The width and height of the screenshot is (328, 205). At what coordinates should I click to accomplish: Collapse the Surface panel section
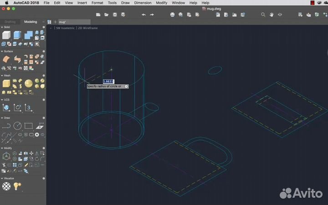(x=2, y=51)
